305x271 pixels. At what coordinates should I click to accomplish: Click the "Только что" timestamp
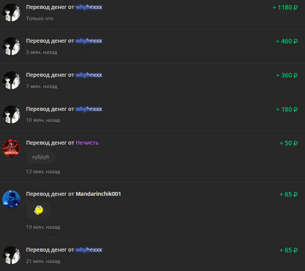click(40, 19)
